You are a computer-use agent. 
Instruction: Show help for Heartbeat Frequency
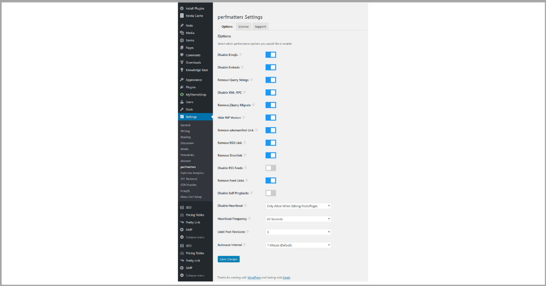(250, 218)
